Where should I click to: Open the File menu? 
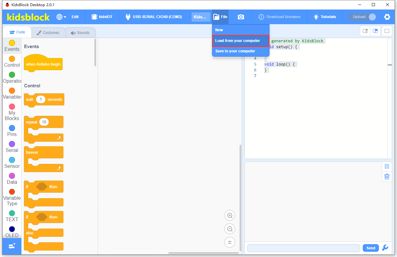[x=220, y=17]
